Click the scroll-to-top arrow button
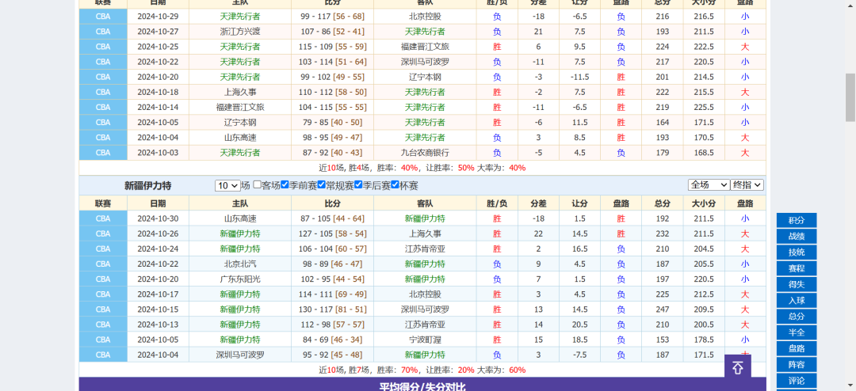 738,367
